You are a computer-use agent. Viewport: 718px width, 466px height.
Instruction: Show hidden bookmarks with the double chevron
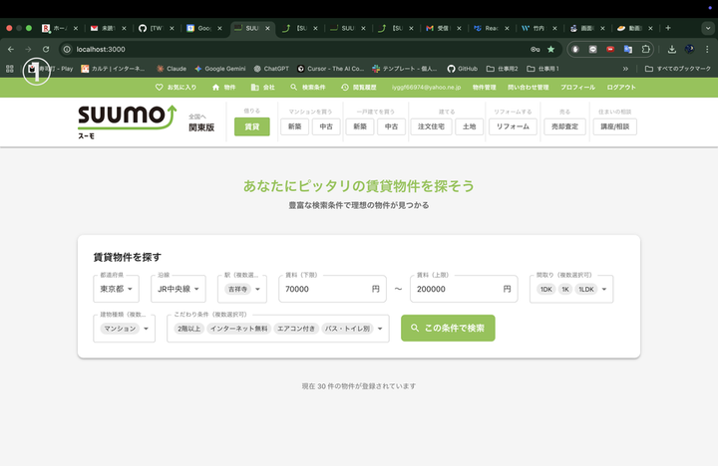(x=625, y=69)
